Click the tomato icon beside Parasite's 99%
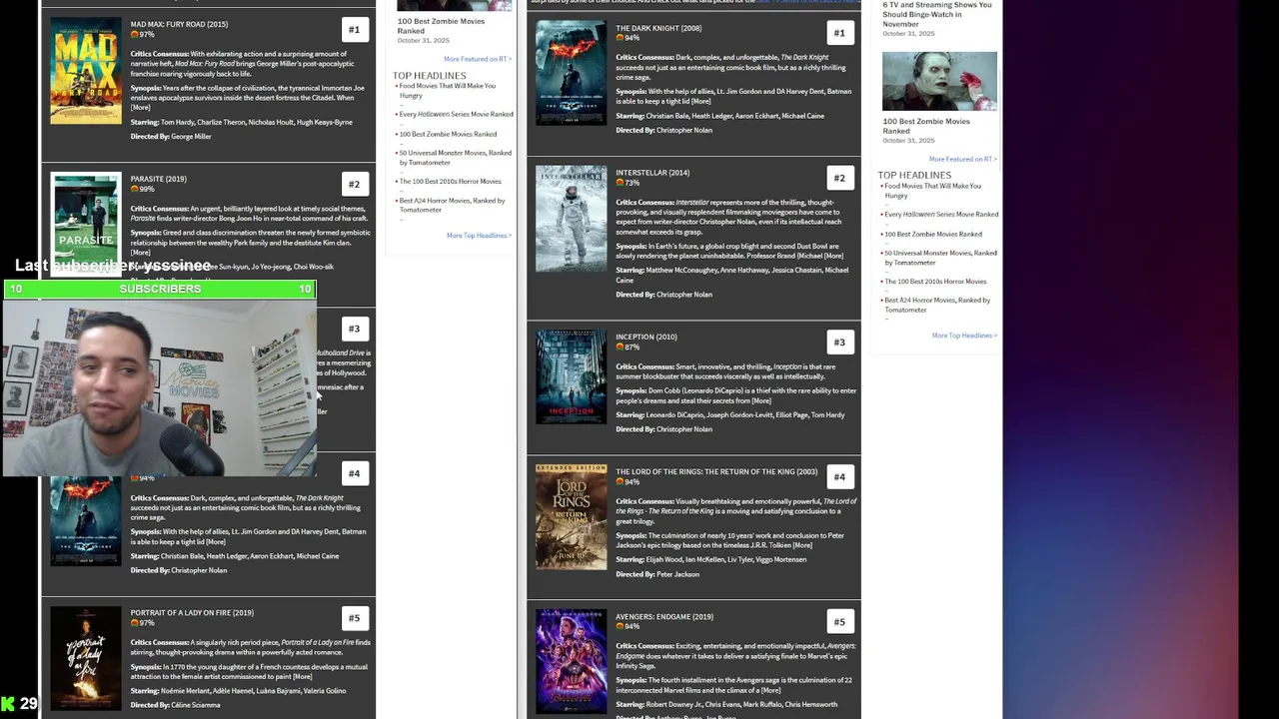1279x719 pixels. click(x=135, y=189)
